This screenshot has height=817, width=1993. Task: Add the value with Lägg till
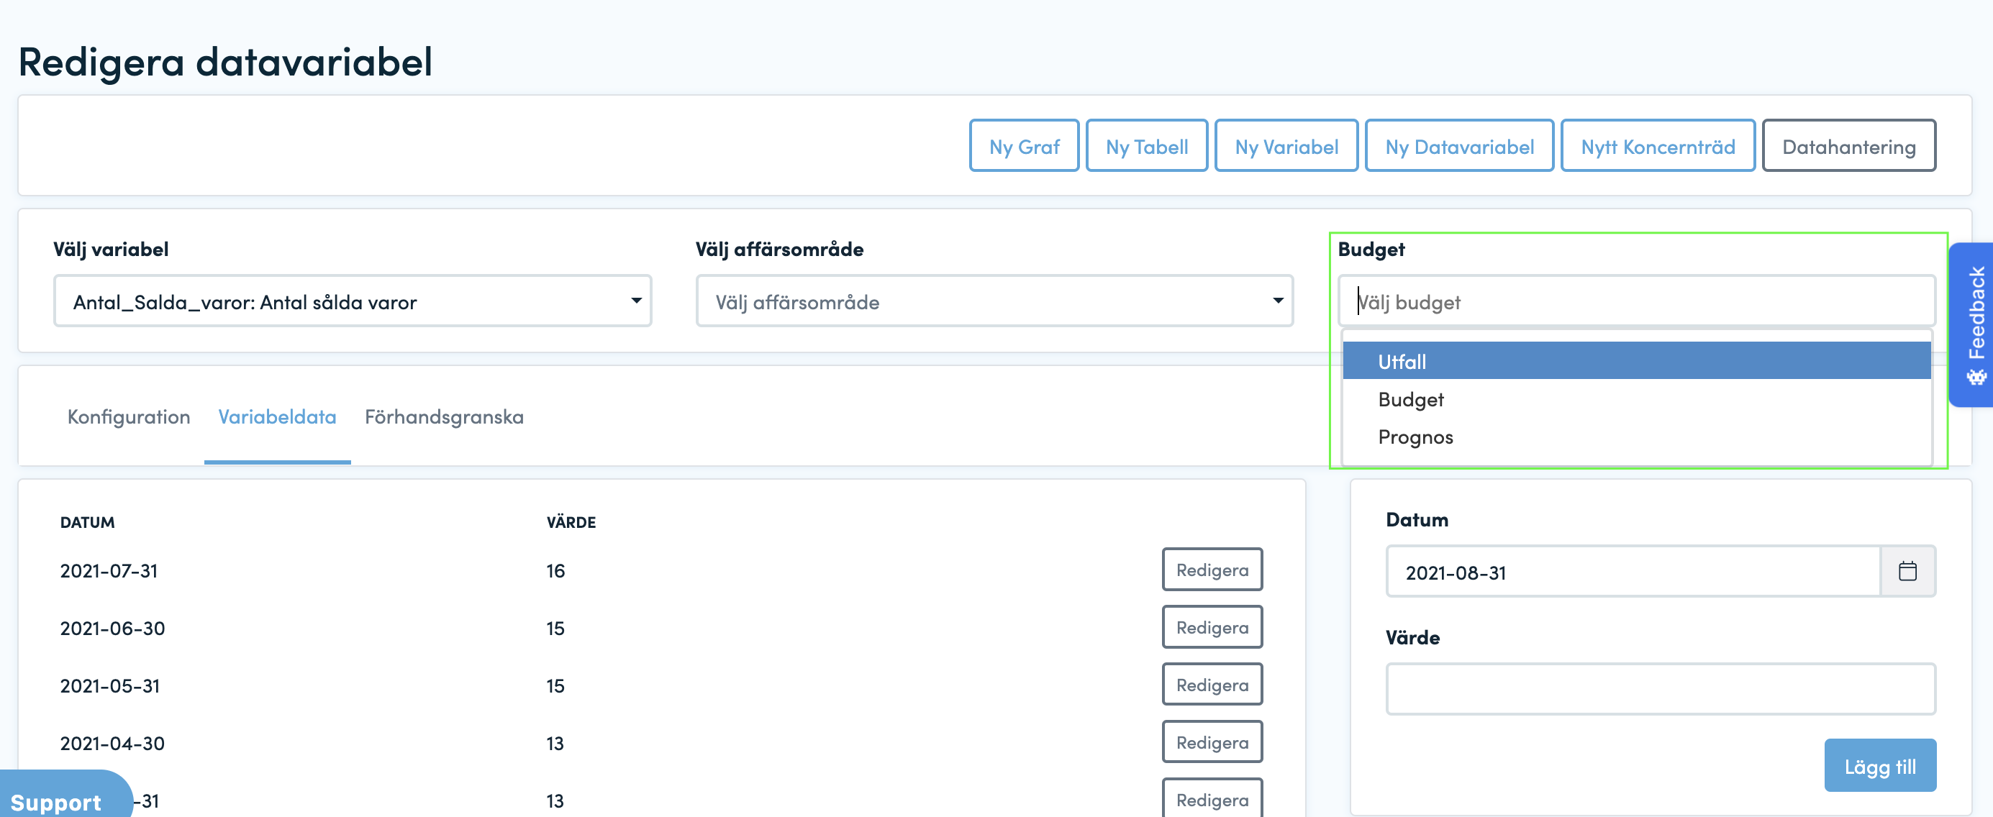coord(1879,765)
